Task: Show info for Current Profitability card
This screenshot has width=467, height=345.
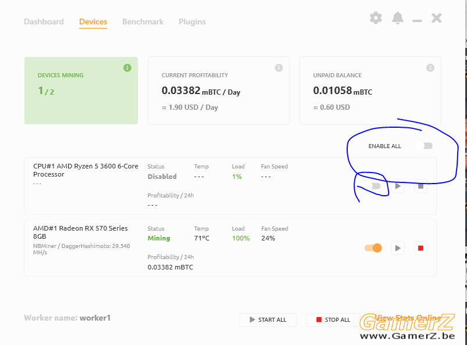Action: 279,68
